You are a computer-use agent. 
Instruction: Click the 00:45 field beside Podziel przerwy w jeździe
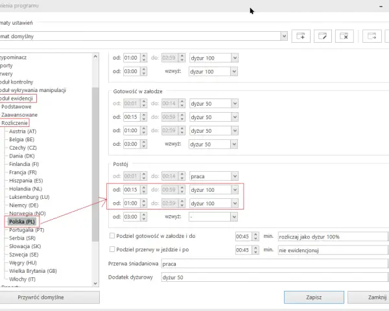coord(244,250)
